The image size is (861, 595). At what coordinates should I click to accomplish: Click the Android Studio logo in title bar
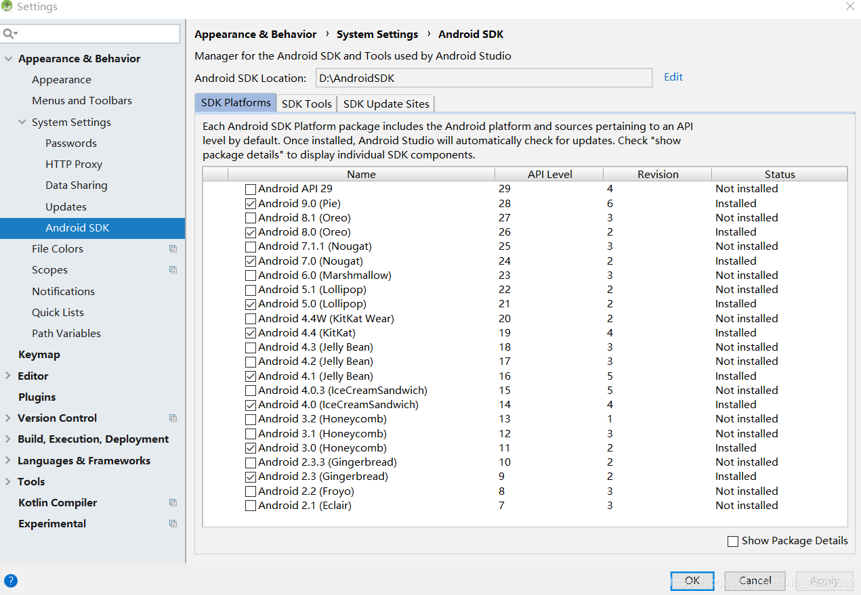7,7
